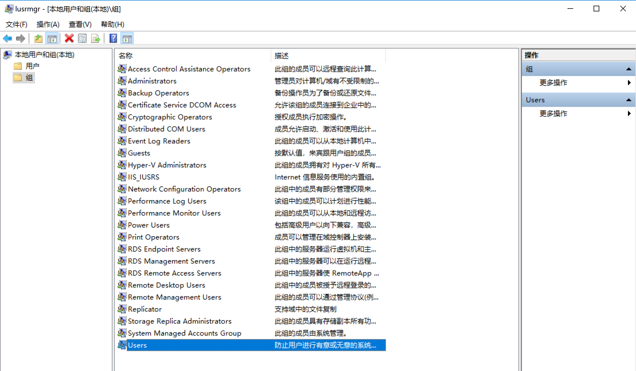Open the 文件(F) menu
Screen dimensions: 636x371
[x=16, y=24]
